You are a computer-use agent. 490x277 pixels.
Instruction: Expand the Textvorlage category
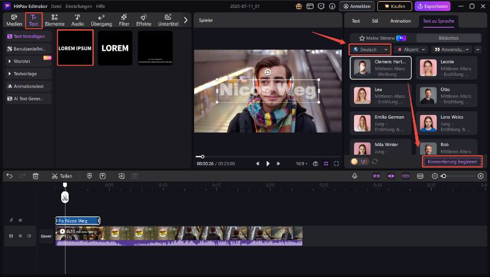pos(28,73)
